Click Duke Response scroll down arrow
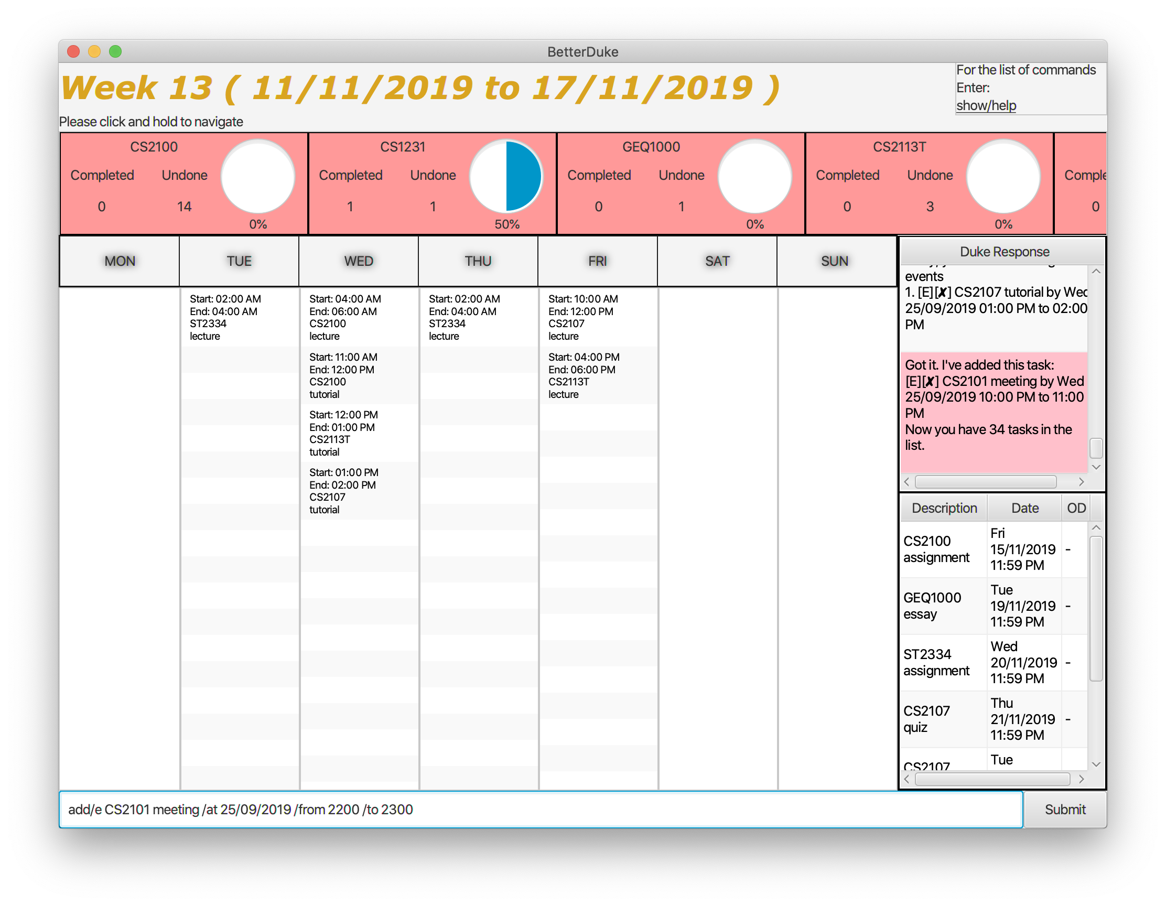Screen dimensions: 1166x906 [x=1096, y=467]
